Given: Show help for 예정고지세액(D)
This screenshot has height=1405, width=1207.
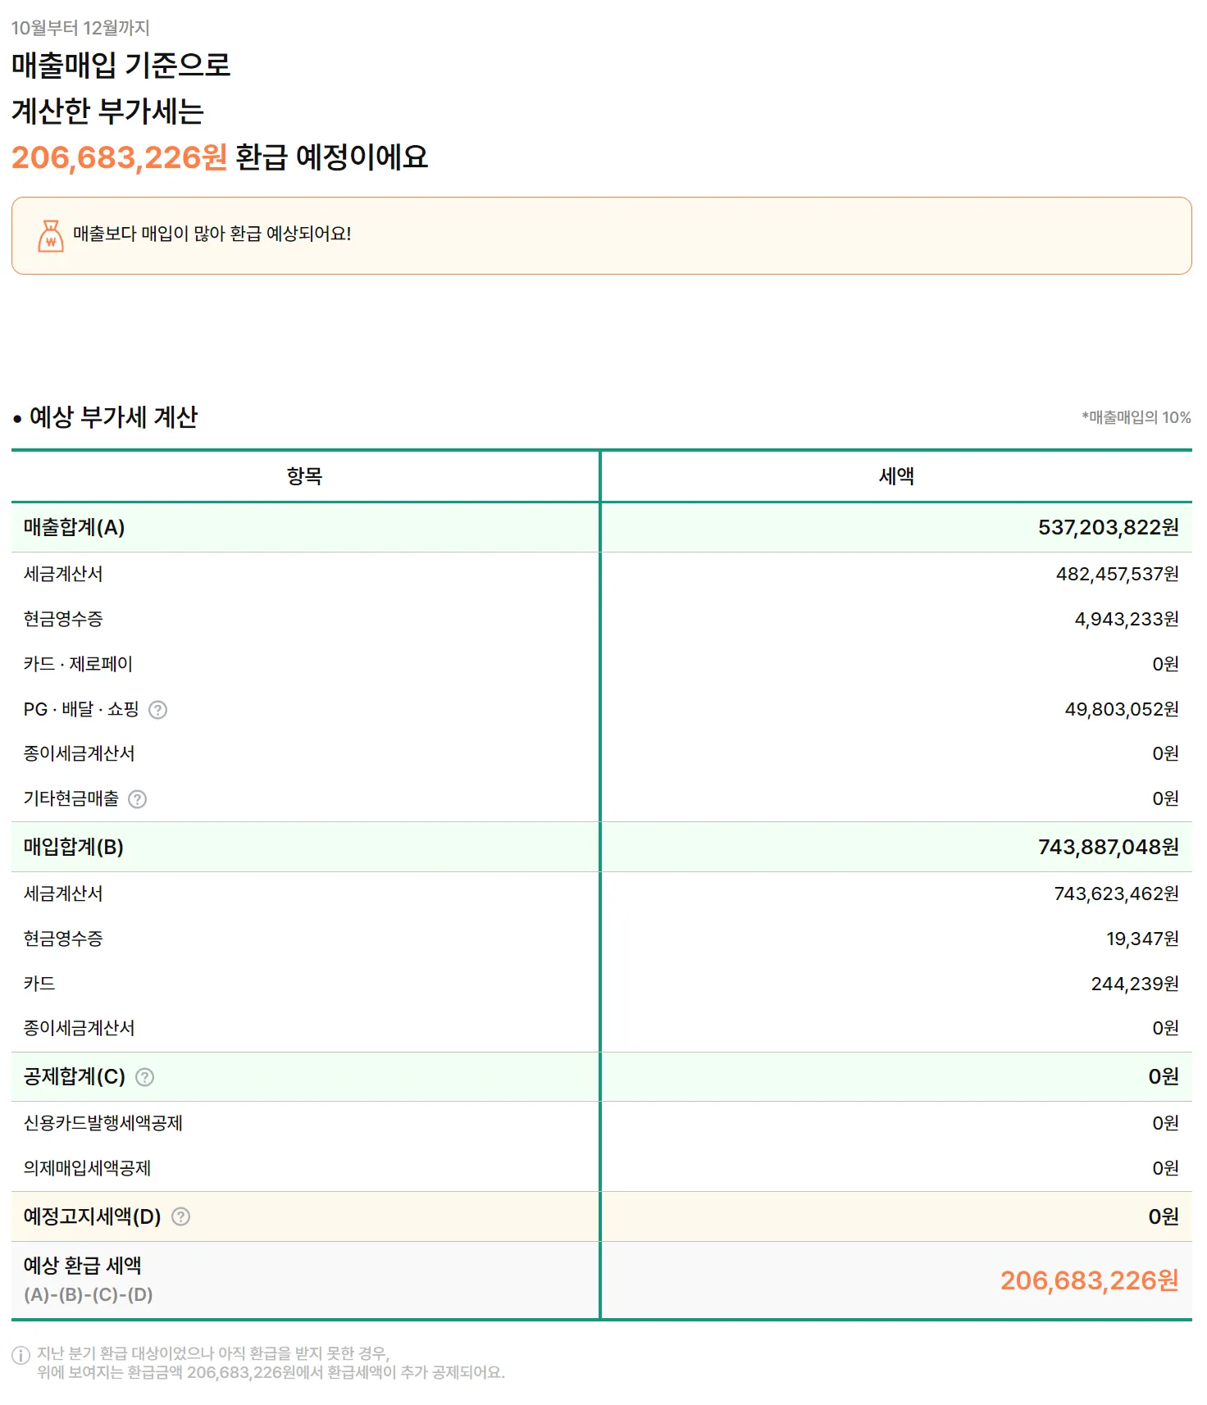Looking at the screenshot, I should [x=181, y=1216].
